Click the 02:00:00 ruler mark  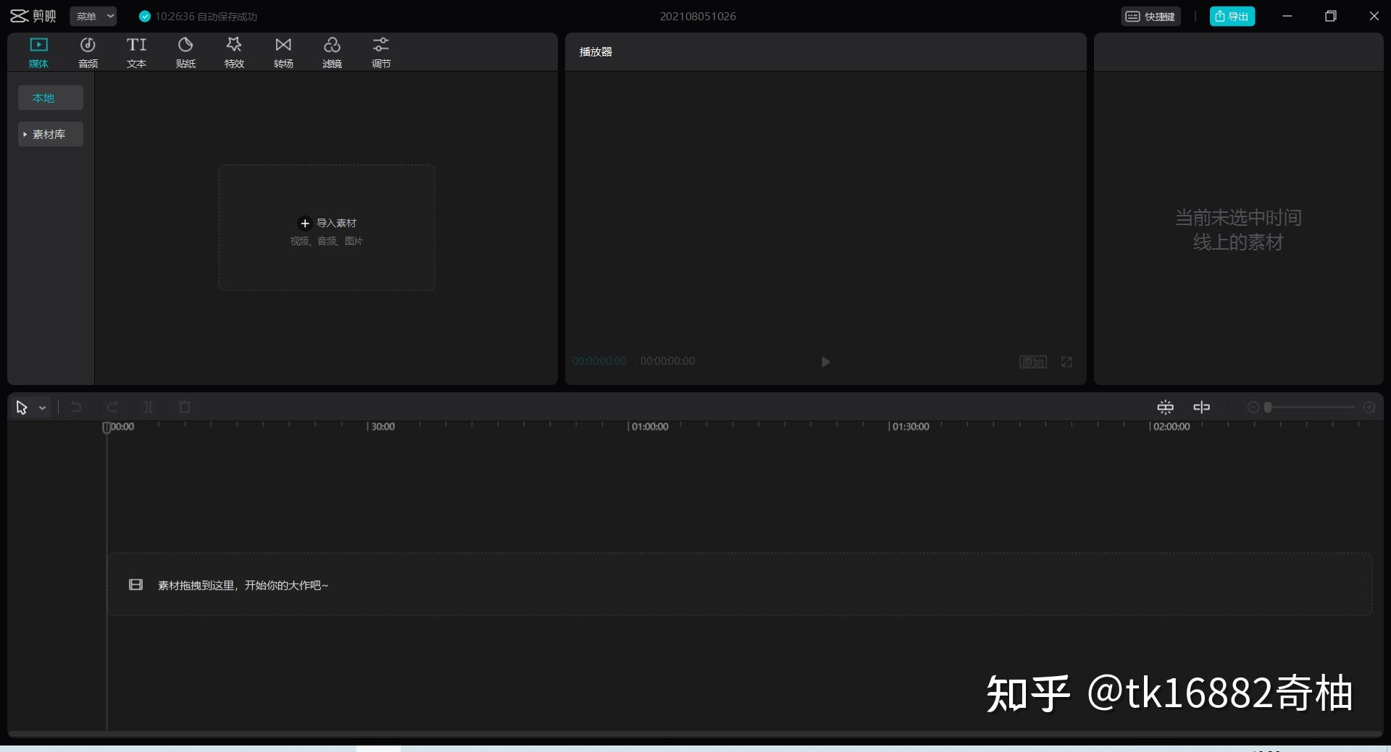point(1171,427)
